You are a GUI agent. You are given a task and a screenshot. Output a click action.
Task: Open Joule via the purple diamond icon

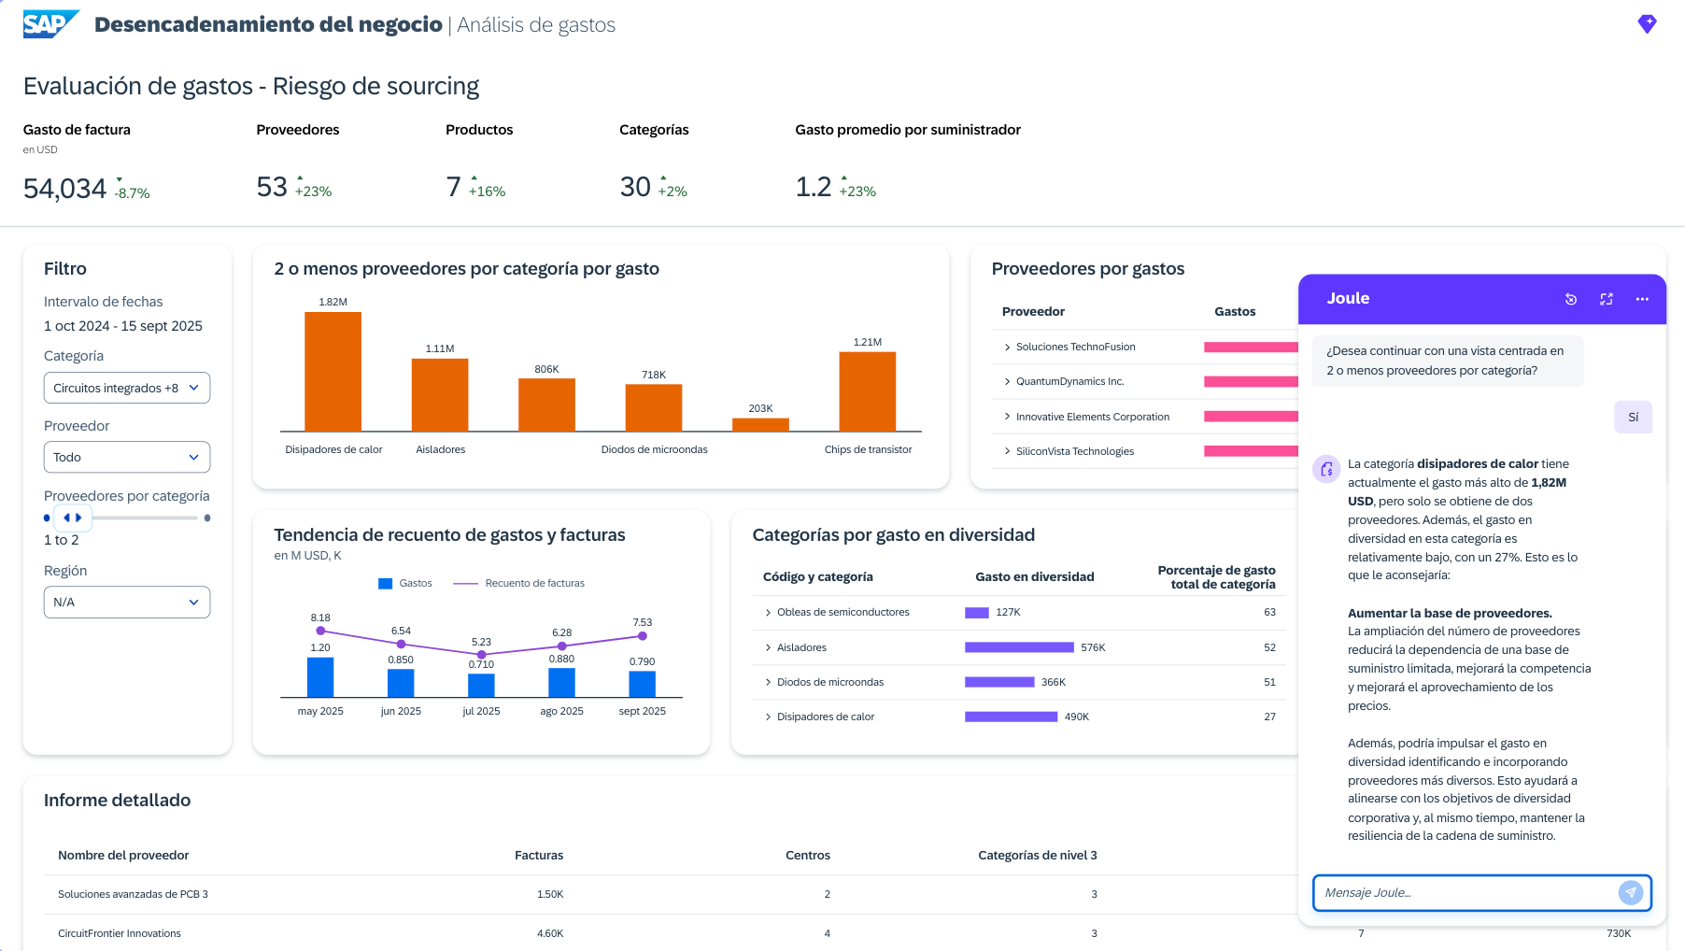pos(1647,24)
